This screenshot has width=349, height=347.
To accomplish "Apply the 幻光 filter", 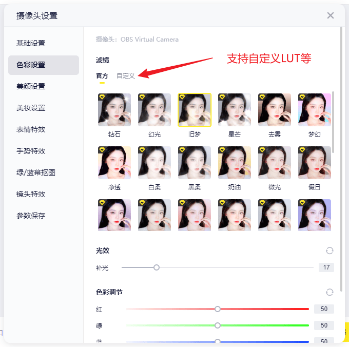I will point(154,110).
